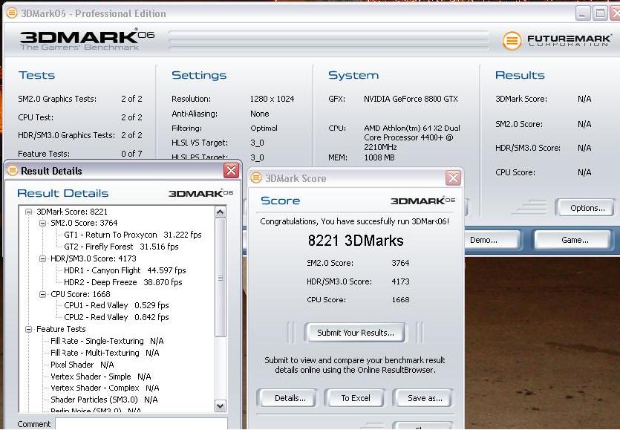
Task: Select GT1 - Return To Proxycon row
Action: coord(132,235)
